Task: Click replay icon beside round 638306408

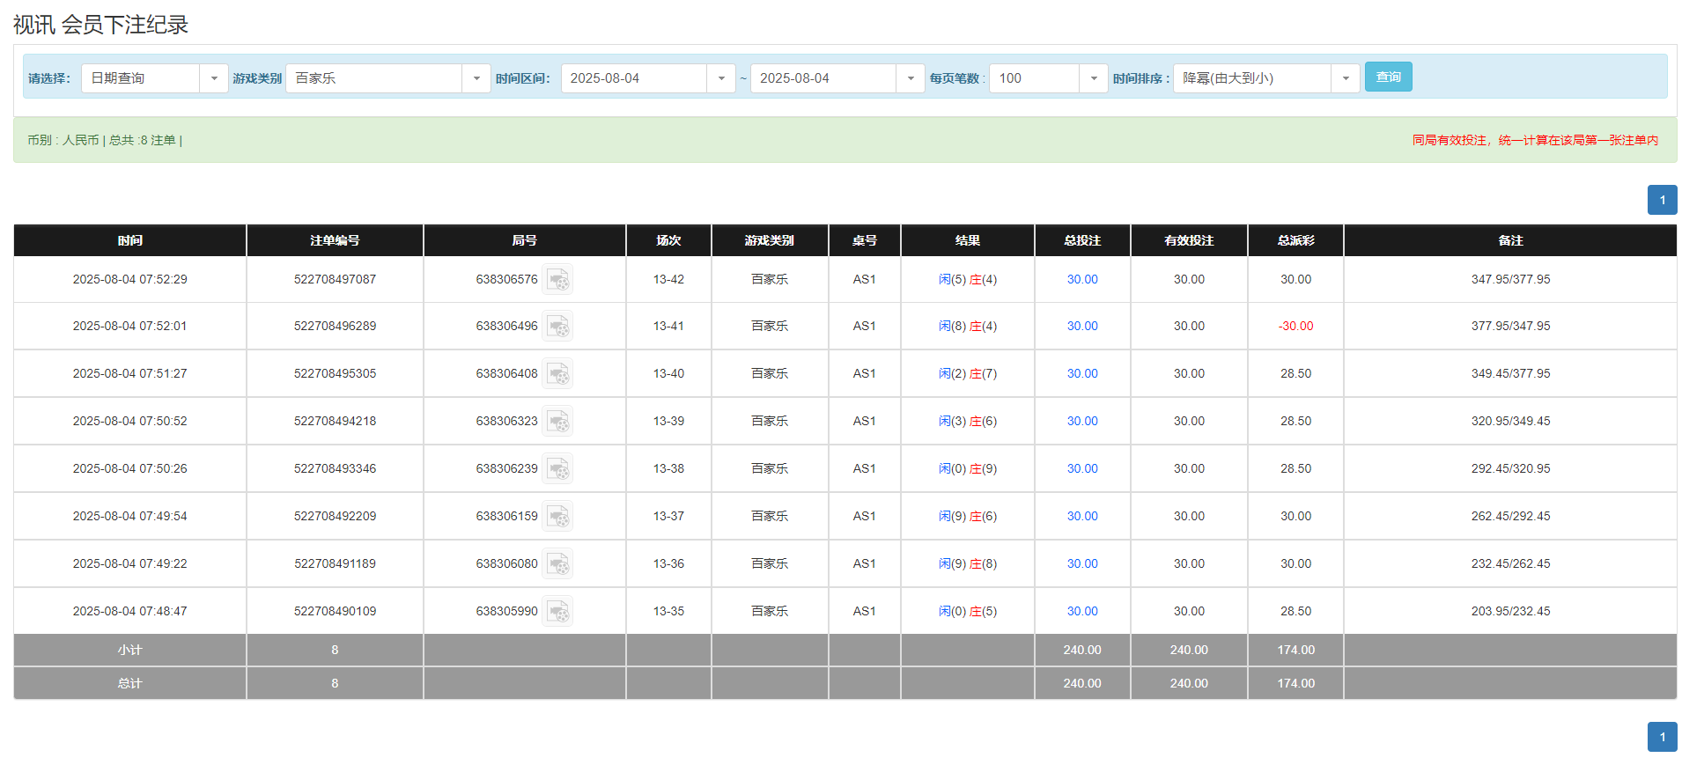Action: click(557, 374)
